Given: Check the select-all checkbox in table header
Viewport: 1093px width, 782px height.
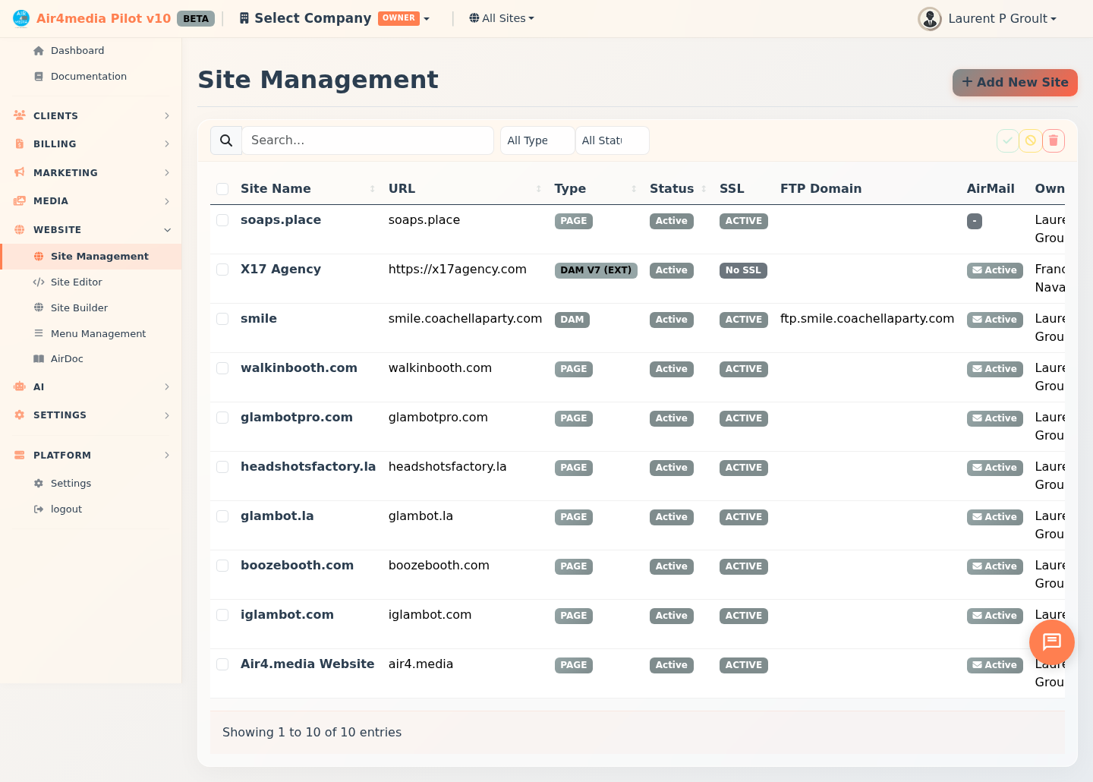Looking at the screenshot, I should [222, 189].
